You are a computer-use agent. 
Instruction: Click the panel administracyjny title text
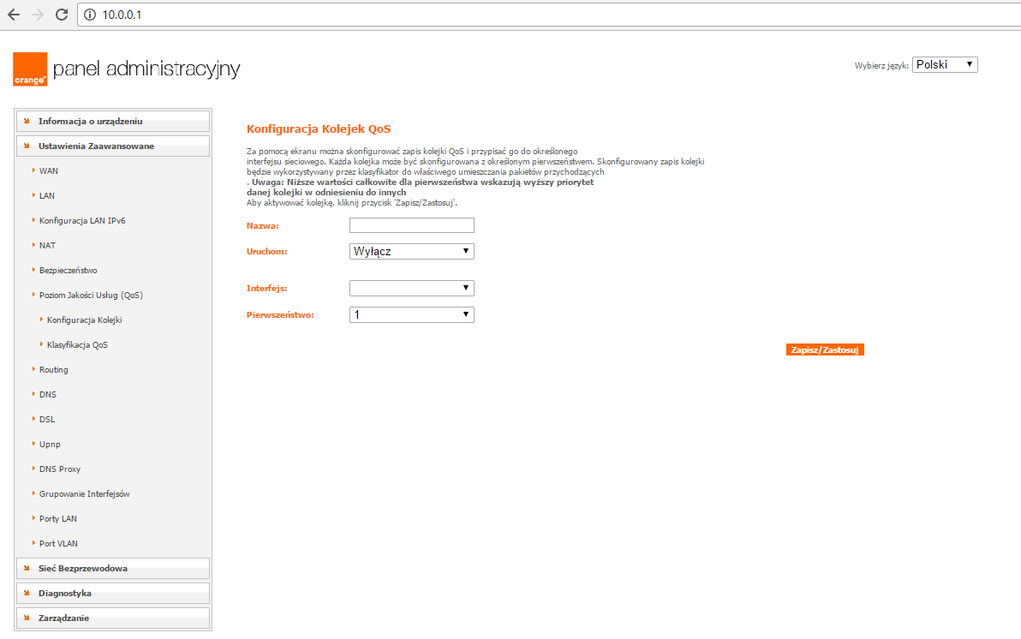pyautogui.click(x=146, y=69)
